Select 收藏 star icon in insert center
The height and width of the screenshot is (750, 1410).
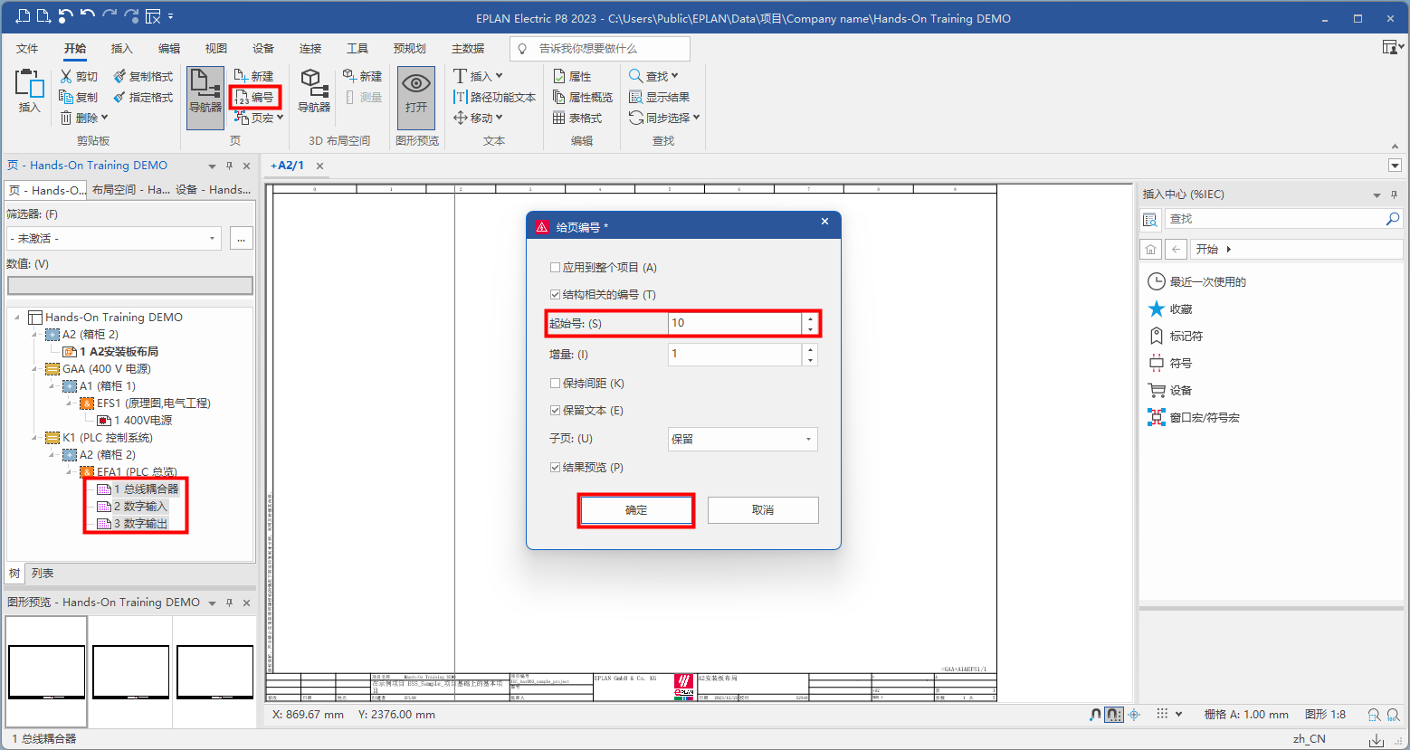[1156, 309]
